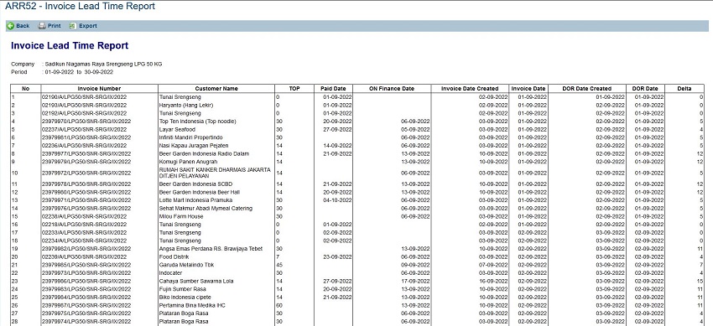Click ON Finance Date 09-09-2022
This screenshot has width=713, height=326.
click(415, 265)
